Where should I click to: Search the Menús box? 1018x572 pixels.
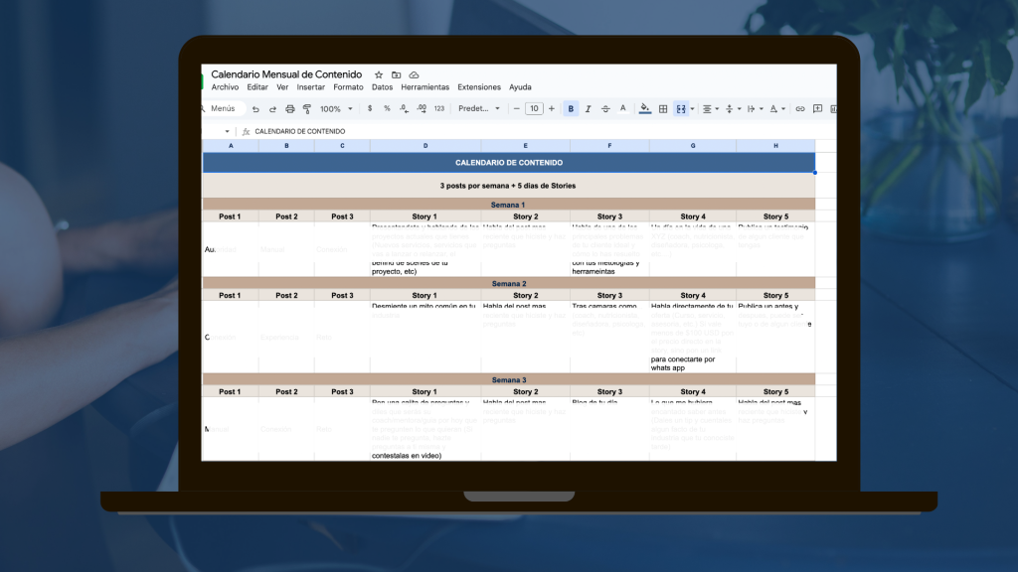tap(223, 109)
